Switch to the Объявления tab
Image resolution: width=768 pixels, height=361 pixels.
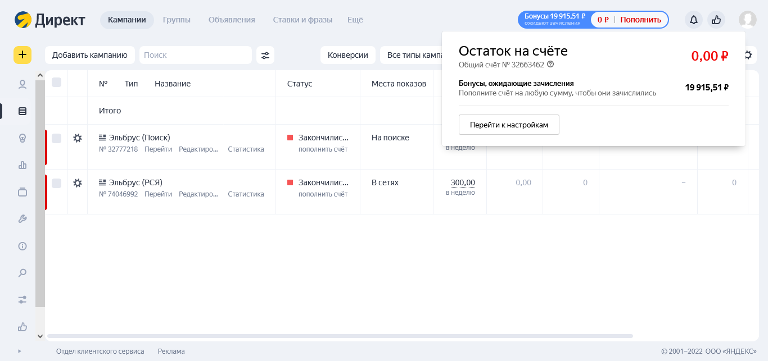pos(232,20)
